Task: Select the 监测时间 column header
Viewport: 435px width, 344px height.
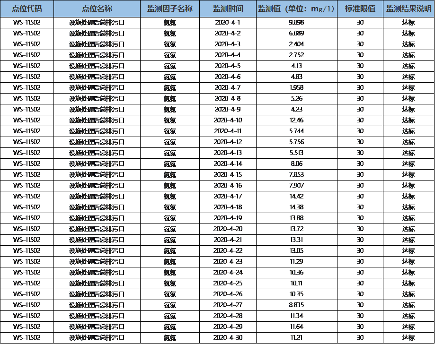Action: pos(228,9)
